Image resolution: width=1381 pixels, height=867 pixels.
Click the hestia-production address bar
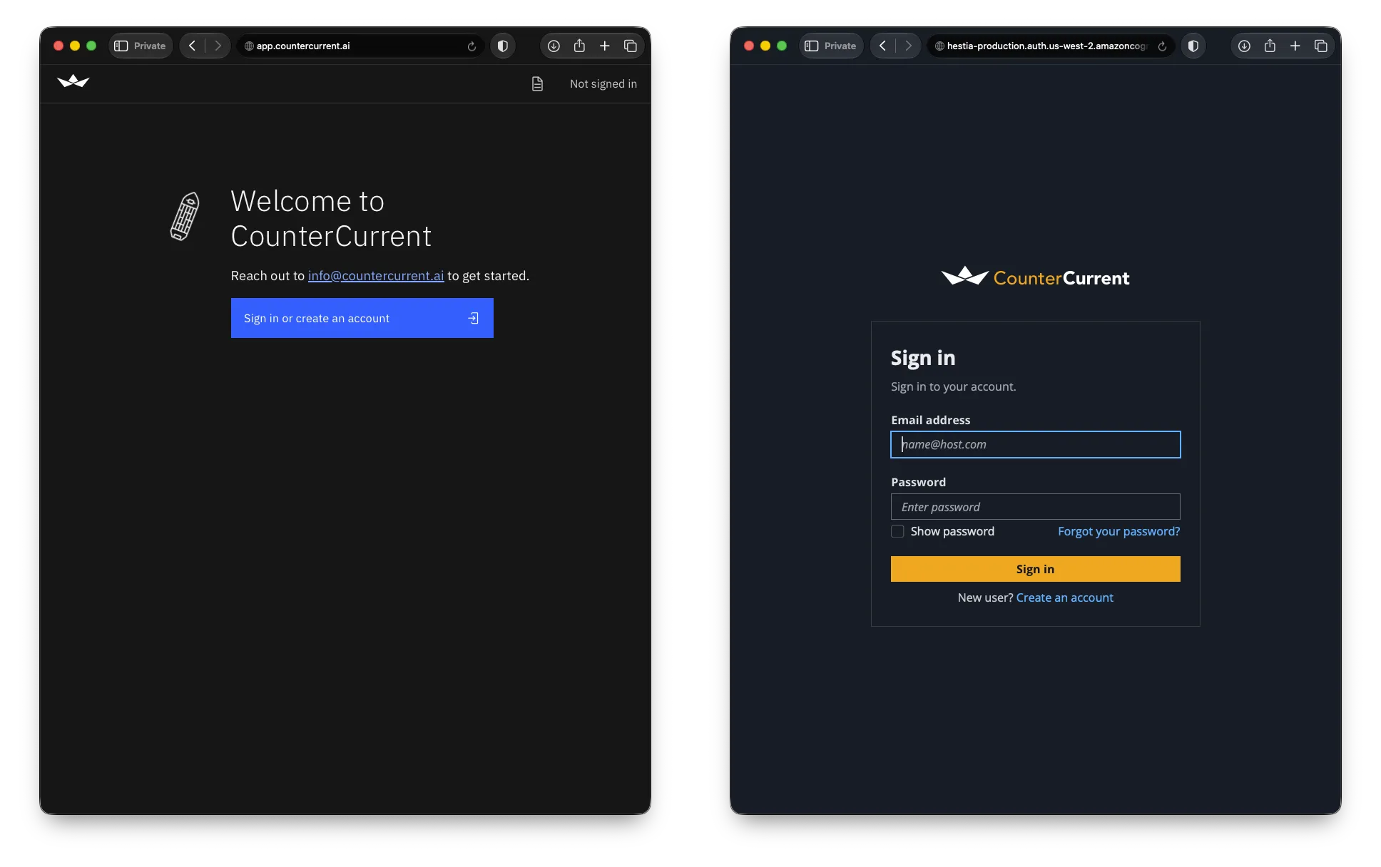(x=1050, y=46)
